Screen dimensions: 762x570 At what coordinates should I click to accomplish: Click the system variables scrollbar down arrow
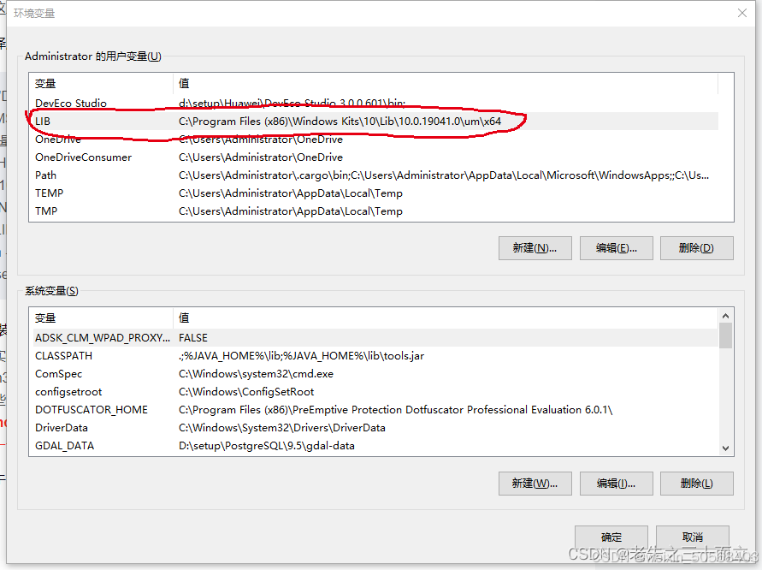point(725,448)
